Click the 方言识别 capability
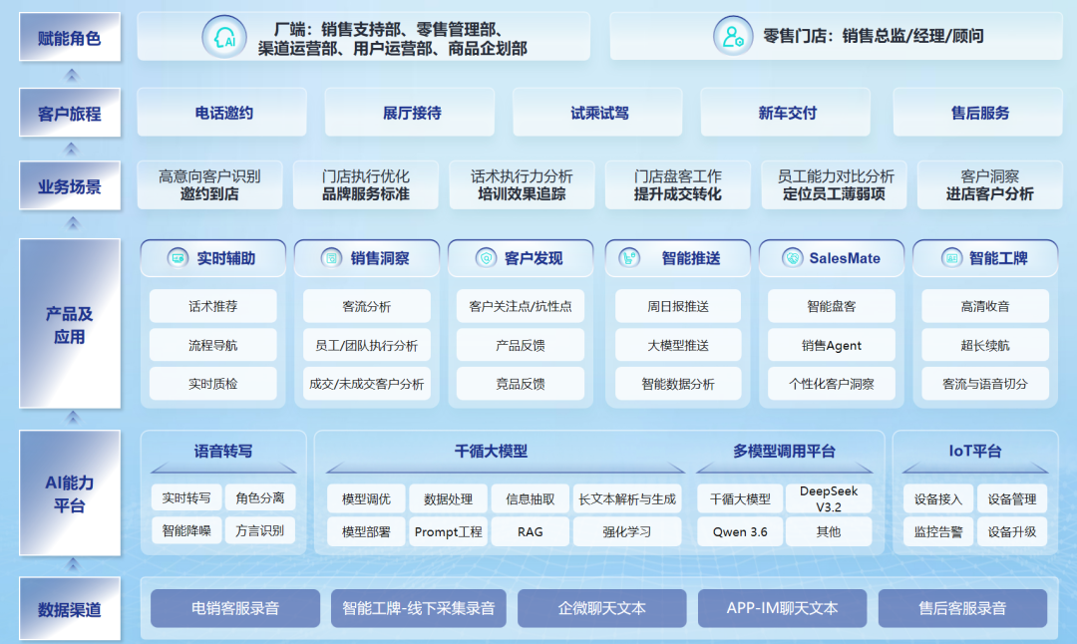Image resolution: width=1077 pixels, height=644 pixels. click(x=259, y=530)
